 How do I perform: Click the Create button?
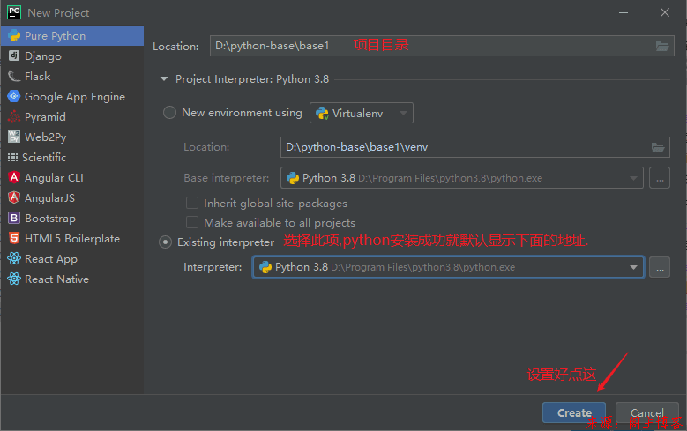(574, 412)
